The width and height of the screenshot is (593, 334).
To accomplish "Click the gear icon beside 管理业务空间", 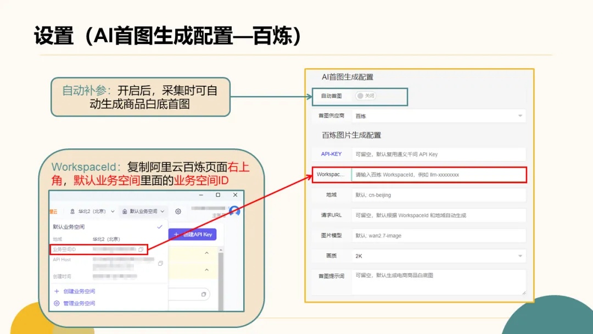I will tap(57, 303).
